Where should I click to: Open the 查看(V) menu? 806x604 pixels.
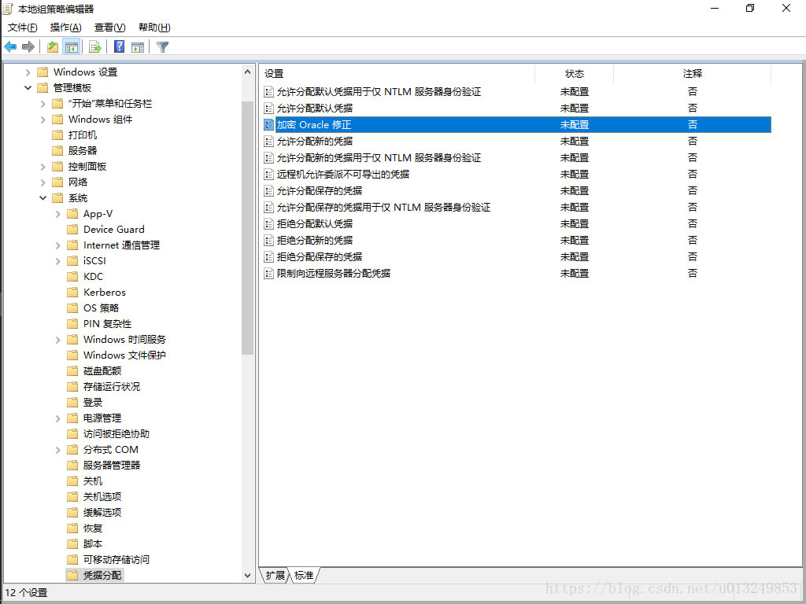click(110, 28)
